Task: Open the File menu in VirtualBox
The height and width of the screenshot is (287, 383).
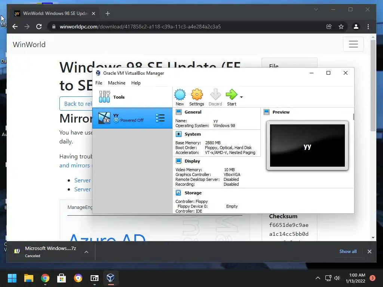Action: (99, 83)
